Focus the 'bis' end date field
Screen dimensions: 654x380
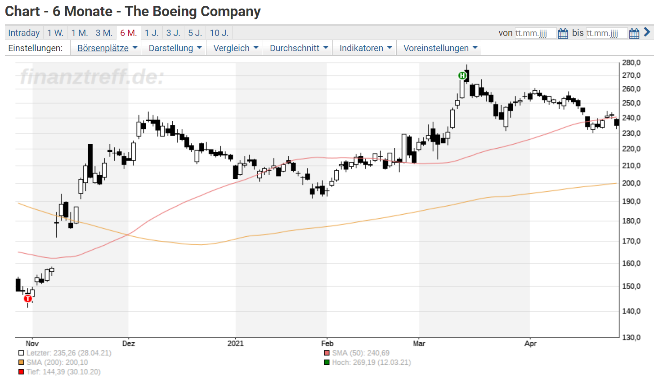[x=606, y=33]
